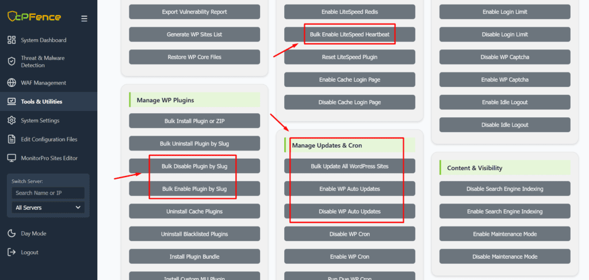Click Export Vulnerability Report button
589x280 pixels.
194,12
